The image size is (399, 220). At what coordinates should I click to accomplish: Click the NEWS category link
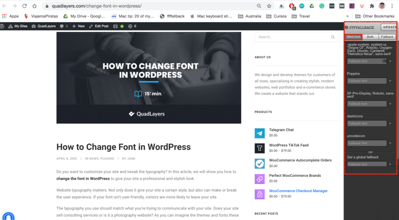point(94,159)
